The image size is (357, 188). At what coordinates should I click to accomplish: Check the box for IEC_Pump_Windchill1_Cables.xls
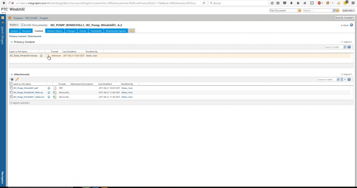pyautogui.click(x=11, y=97)
